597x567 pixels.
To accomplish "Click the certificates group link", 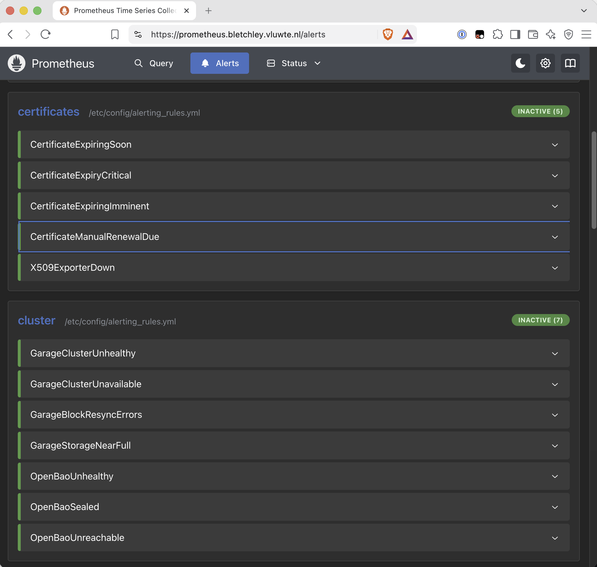I will point(49,112).
